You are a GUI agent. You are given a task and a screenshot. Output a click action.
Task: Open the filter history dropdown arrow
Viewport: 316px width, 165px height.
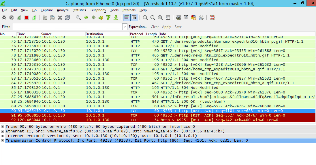125,27
